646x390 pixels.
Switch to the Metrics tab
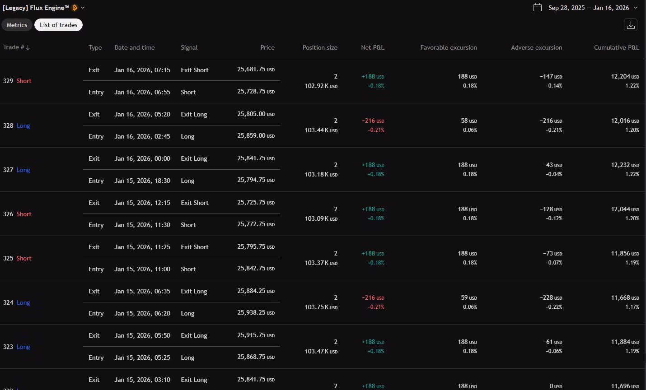17,25
